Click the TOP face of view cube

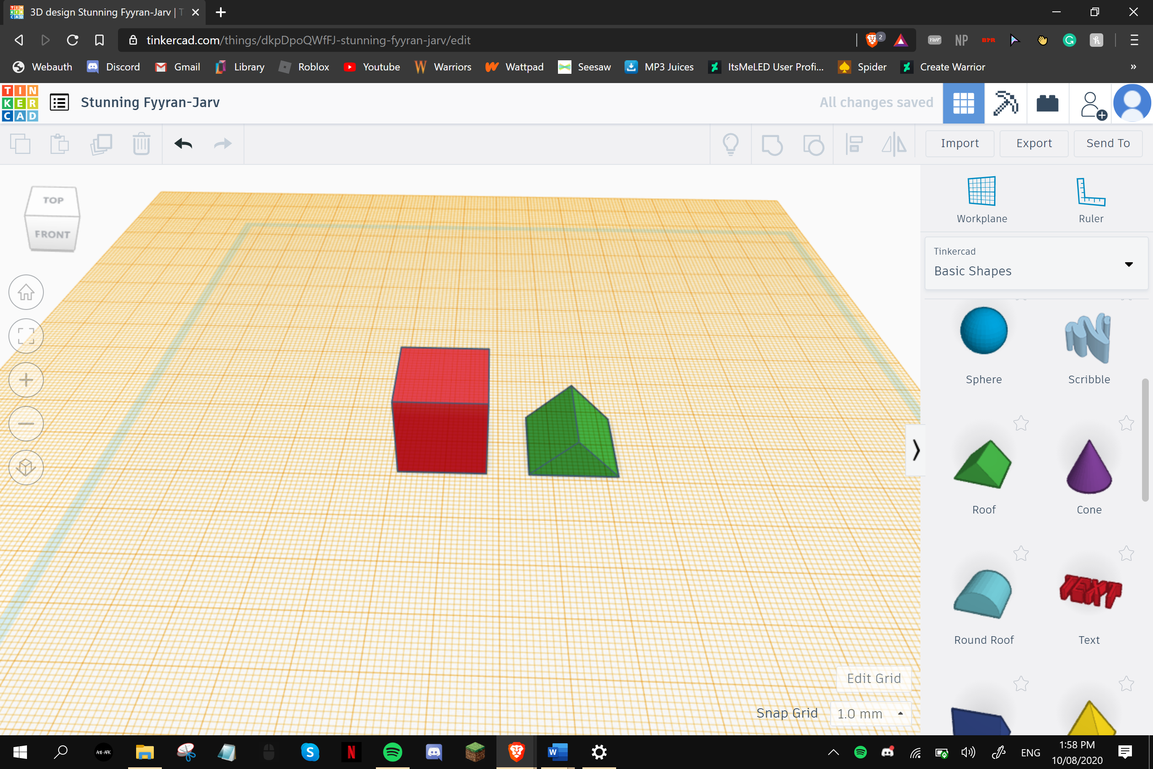pos(53,200)
